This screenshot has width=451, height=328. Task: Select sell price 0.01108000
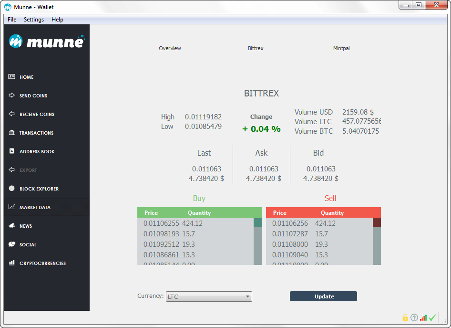click(290, 244)
